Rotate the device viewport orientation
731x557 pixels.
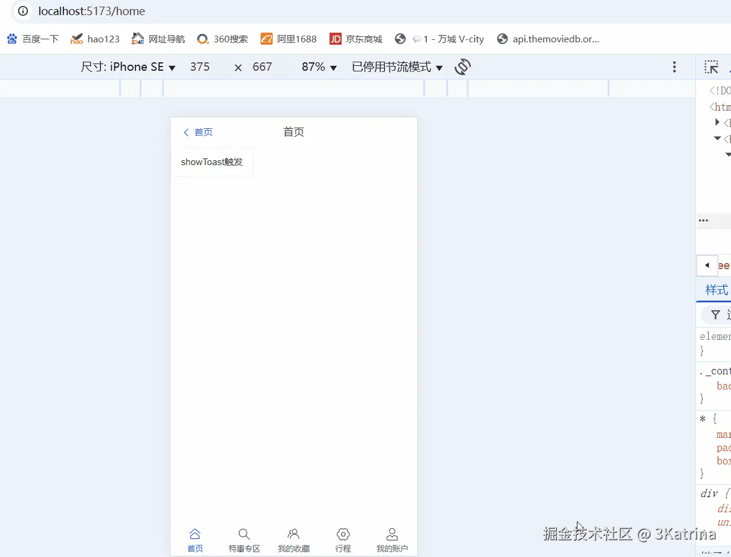pyautogui.click(x=462, y=67)
